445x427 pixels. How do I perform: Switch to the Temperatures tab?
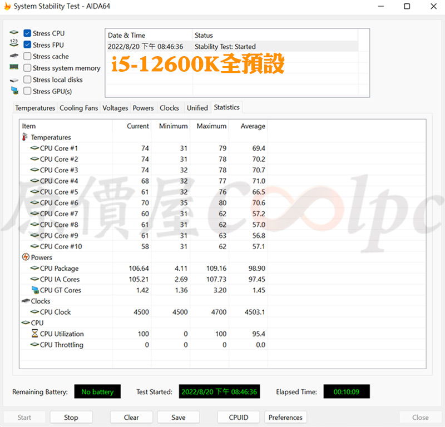35,108
